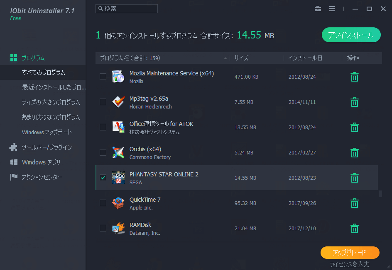392x270 pixels.
Task: Uncheck the PHANTASY STAR ONLINE 2 checkbox
Action: (103, 178)
